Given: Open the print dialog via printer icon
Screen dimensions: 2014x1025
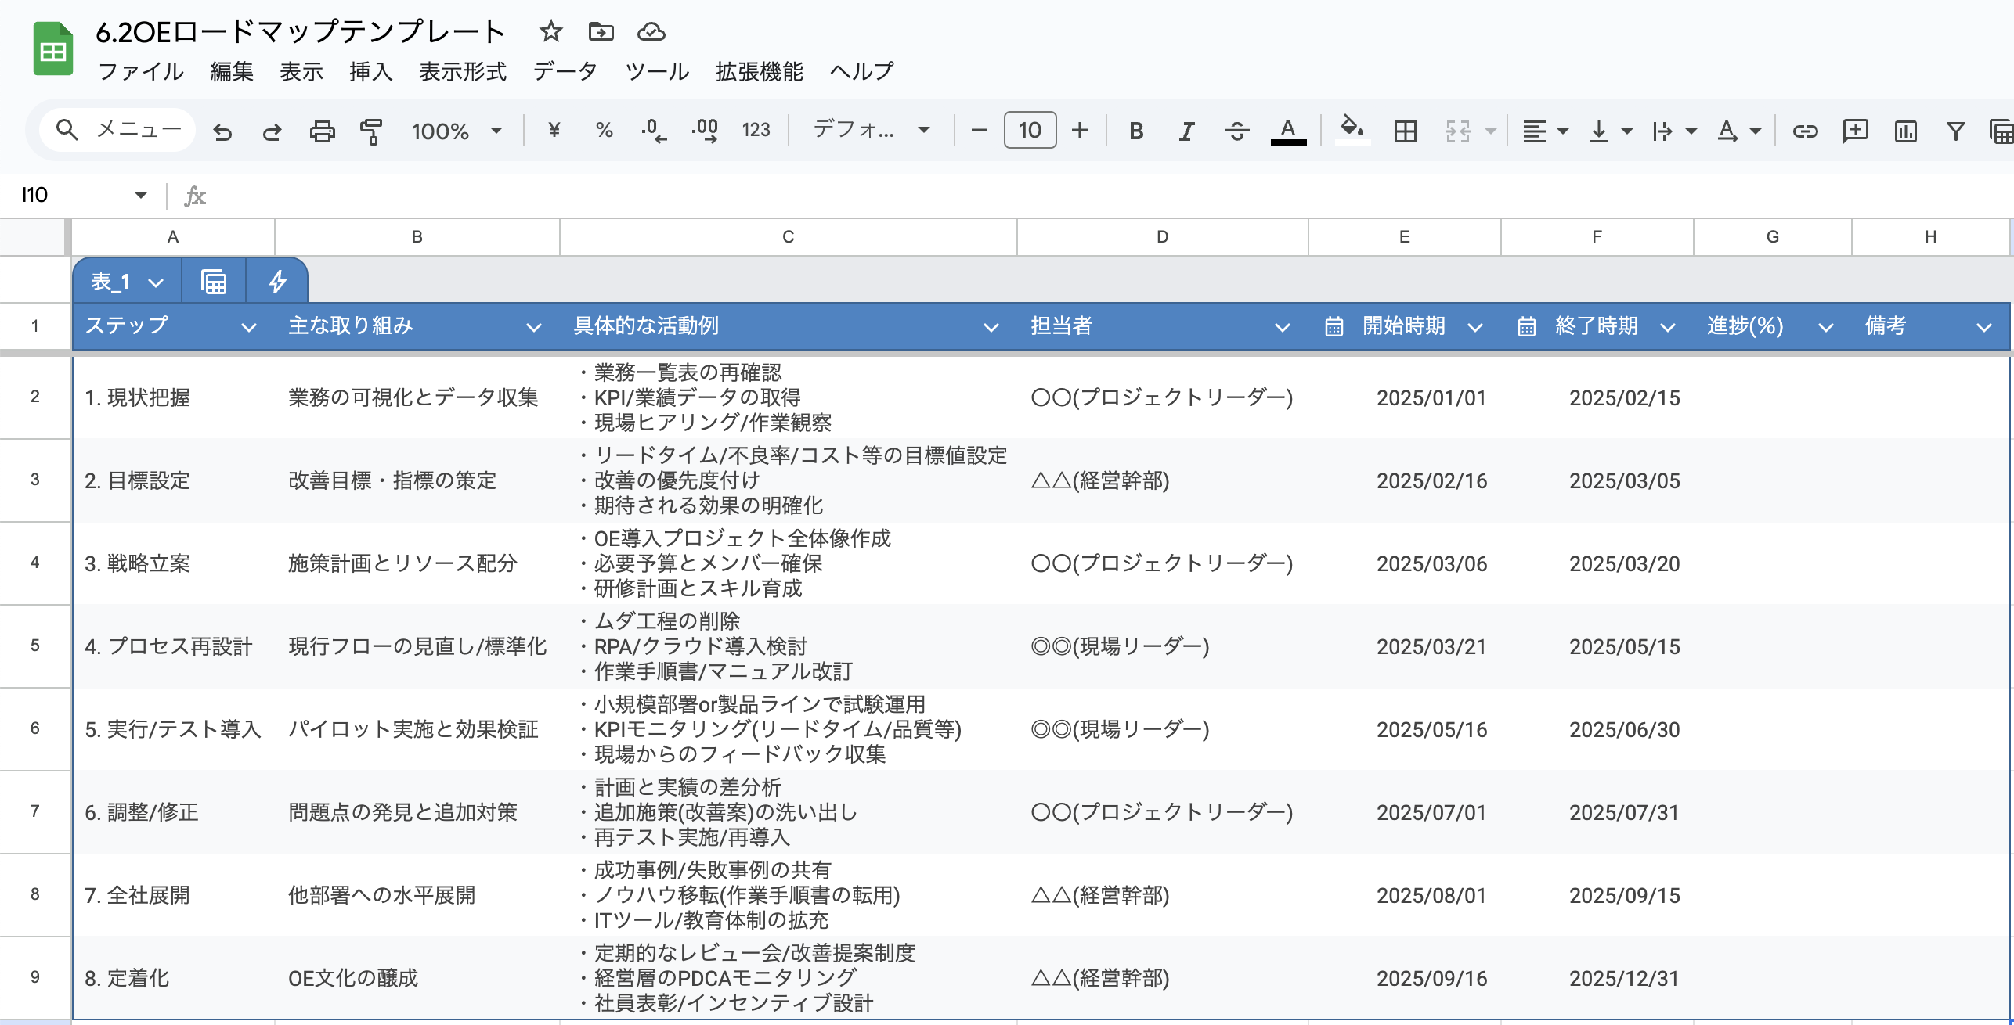Looking at the screenshot, I should point(322,130).
